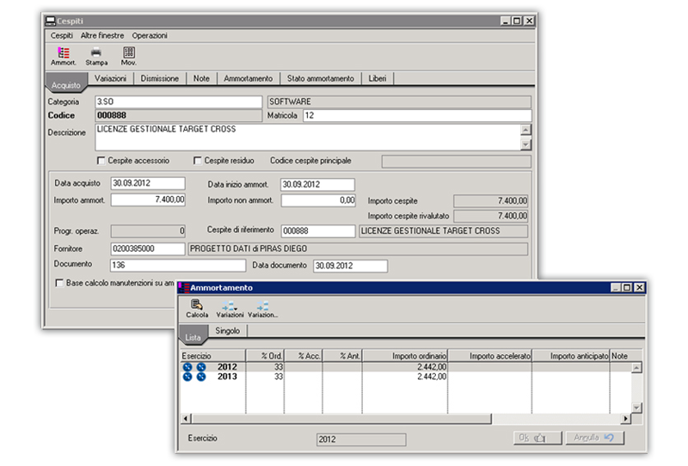Click the horizontal scroll left arrow
The height and width of the screenshot is (466, 688).
[186, 419]
